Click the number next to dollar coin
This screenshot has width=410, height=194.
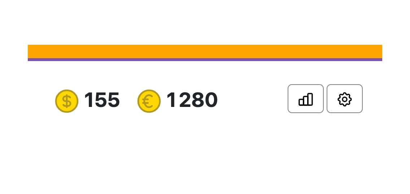pos(102,100)
